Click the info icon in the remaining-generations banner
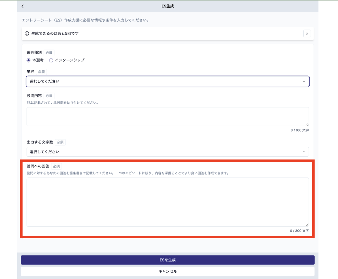This screenshot has width=338, height=279. 27,33
